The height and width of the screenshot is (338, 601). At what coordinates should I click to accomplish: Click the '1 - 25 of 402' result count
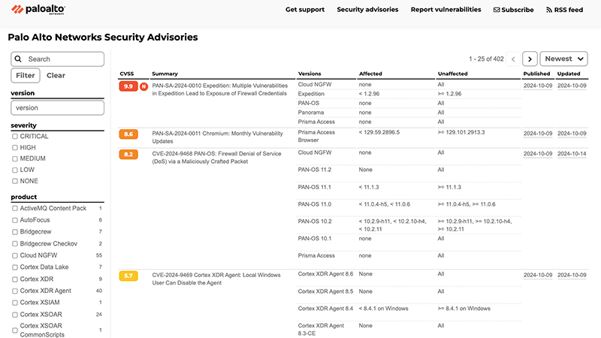486,59
